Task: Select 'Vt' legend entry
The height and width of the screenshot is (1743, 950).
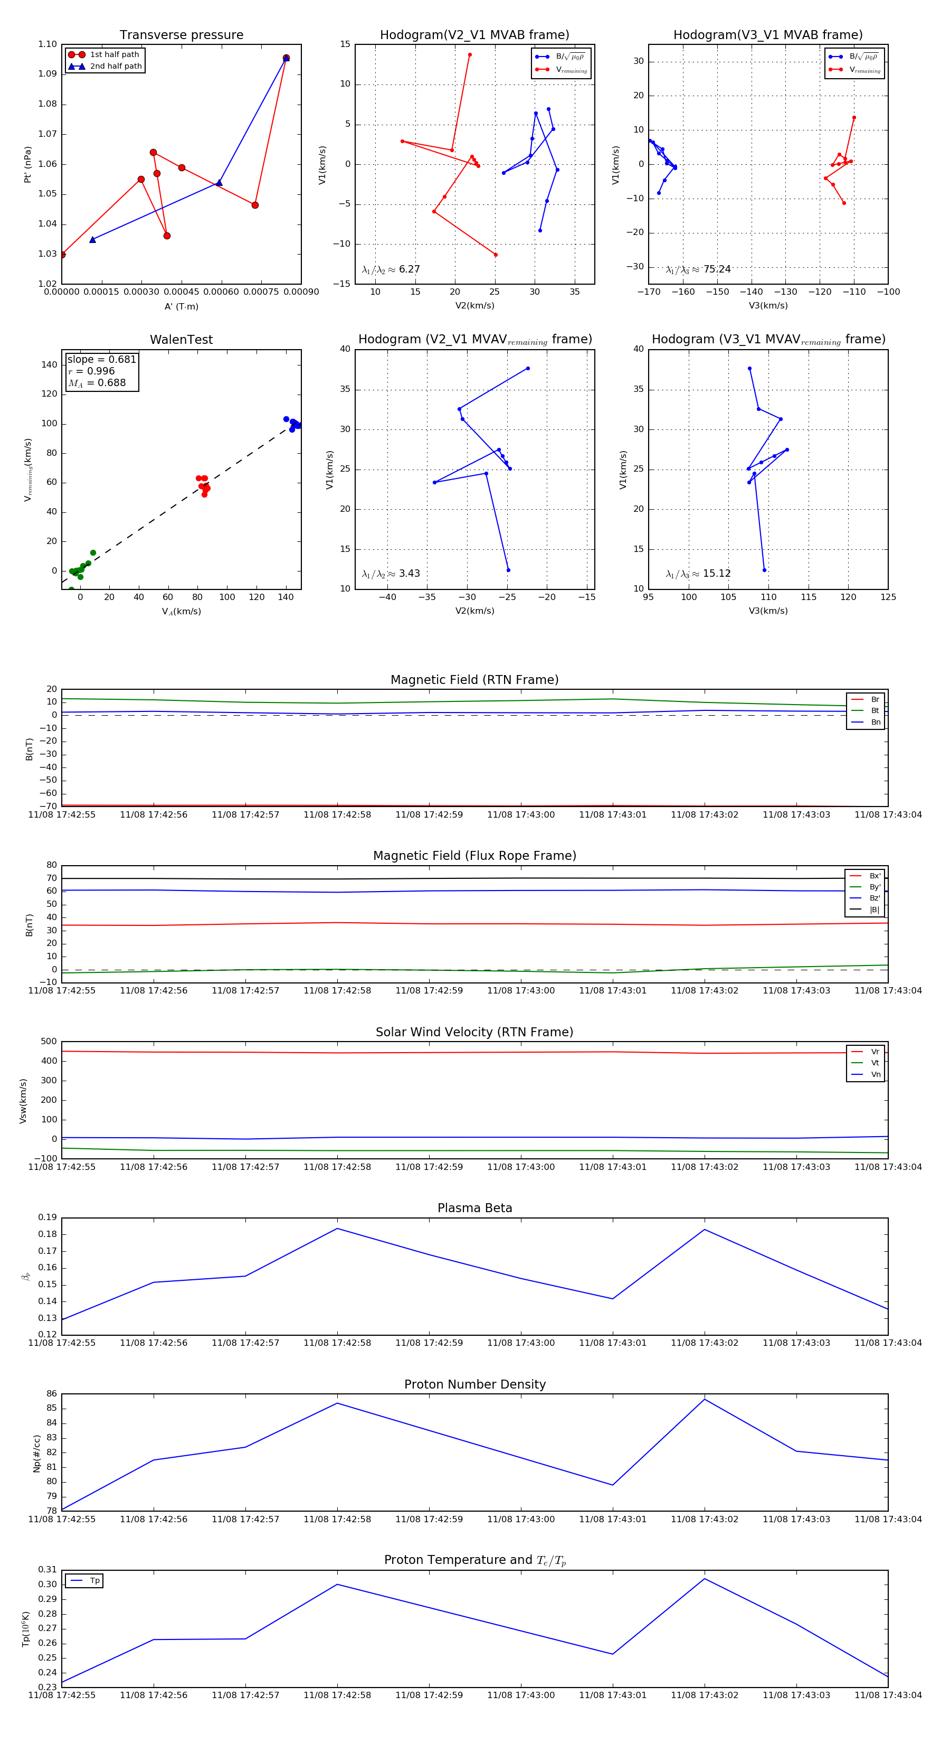Action: [866, 1063]
